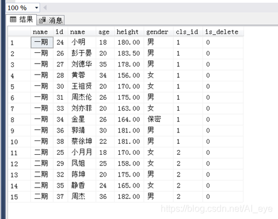278x219 pixels.
Task: Click the id cell 38
Action: coord(60,142)
